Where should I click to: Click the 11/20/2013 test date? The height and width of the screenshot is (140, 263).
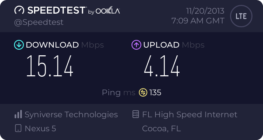[205, 11]
